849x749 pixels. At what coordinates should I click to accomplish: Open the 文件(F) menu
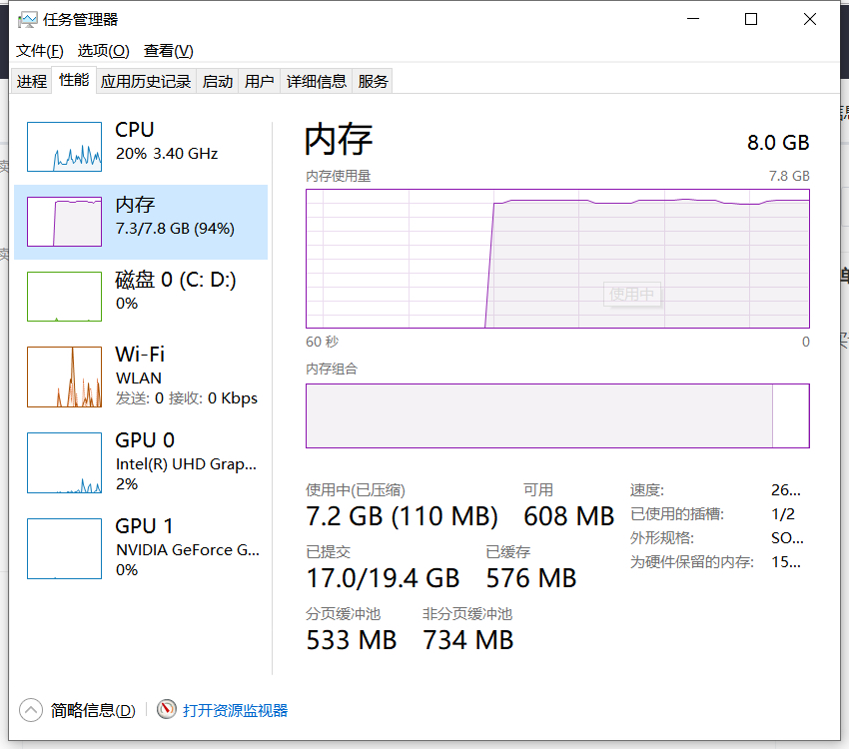pyautogui.click(x=40, y=51)
